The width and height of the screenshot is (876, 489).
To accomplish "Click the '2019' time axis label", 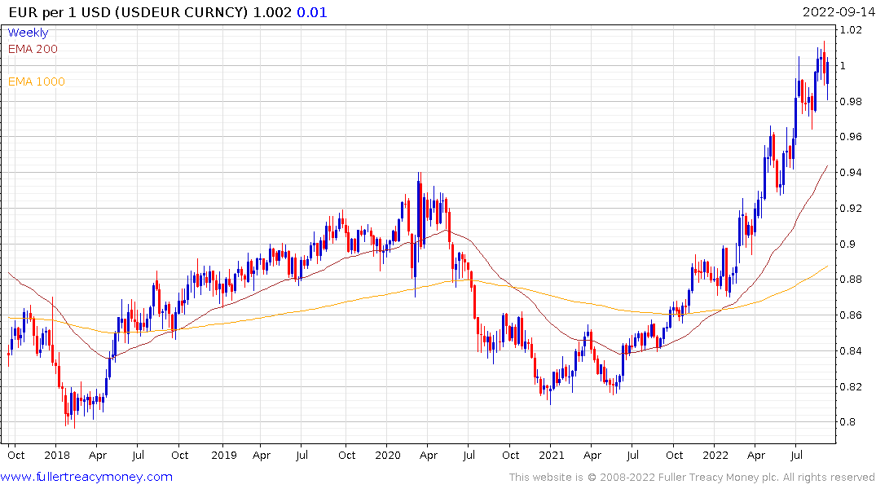I will click(224, 456).
